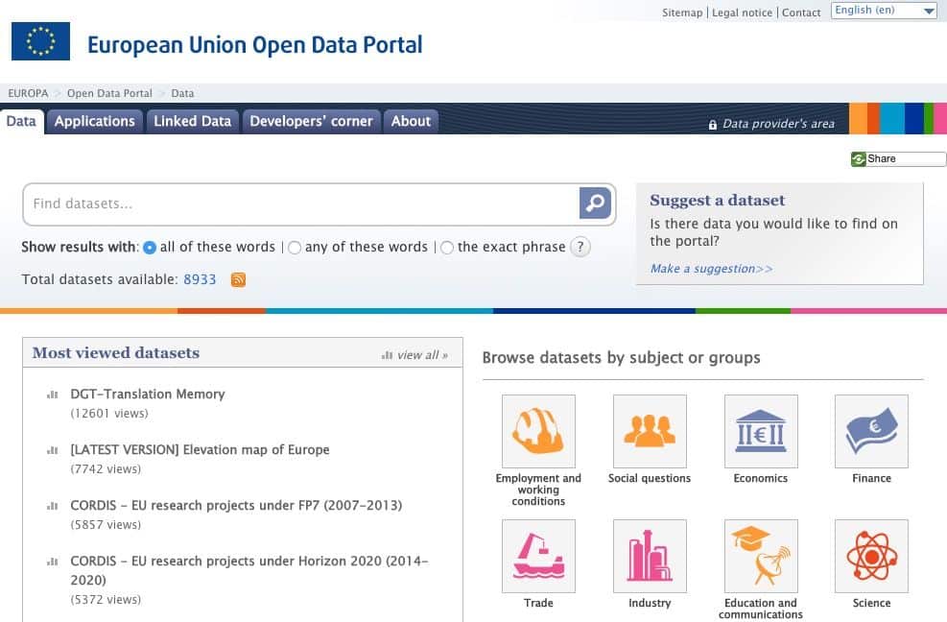Open the DGT-Translation Memory dataset
The width and height of the screenshot is (947, 622).
pos(148,395)
